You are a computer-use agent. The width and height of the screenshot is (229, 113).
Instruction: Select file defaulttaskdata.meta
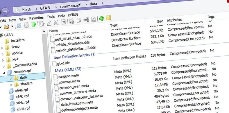tap(77, 103)
